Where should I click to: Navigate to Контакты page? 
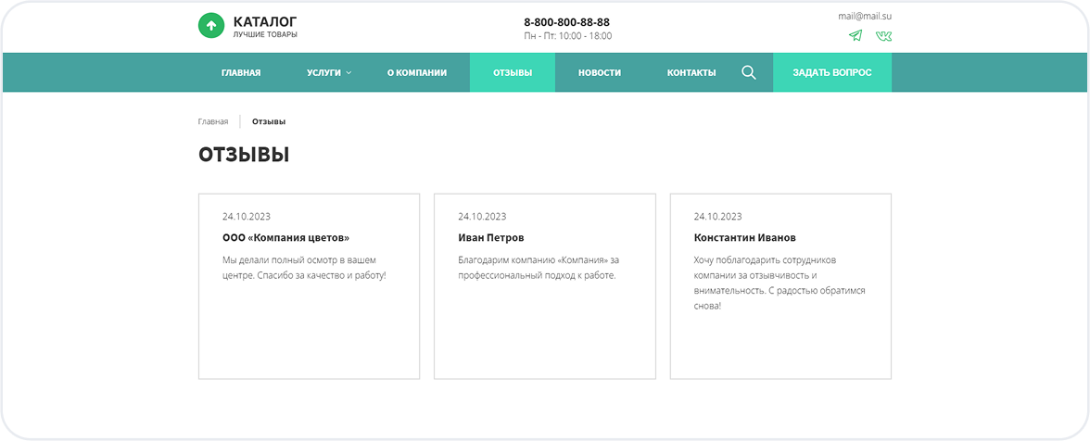tap(691, 72)
